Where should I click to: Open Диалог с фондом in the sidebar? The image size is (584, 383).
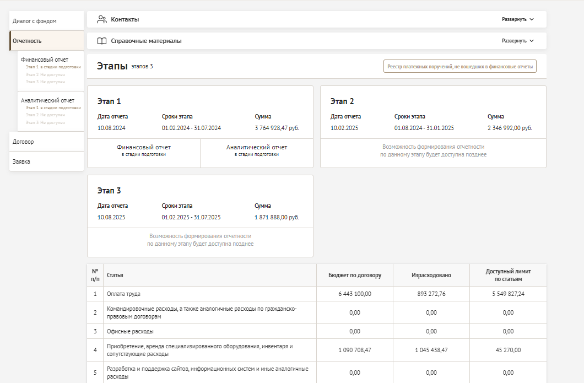tap(35, 21)
